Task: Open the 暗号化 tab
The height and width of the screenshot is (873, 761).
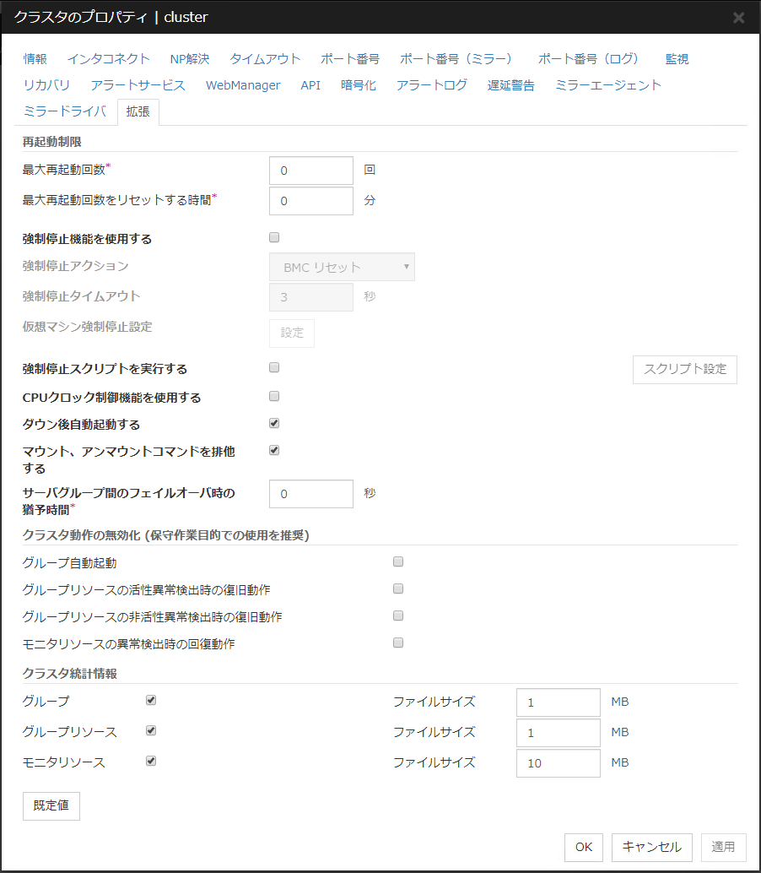Action: coord(359,85)
